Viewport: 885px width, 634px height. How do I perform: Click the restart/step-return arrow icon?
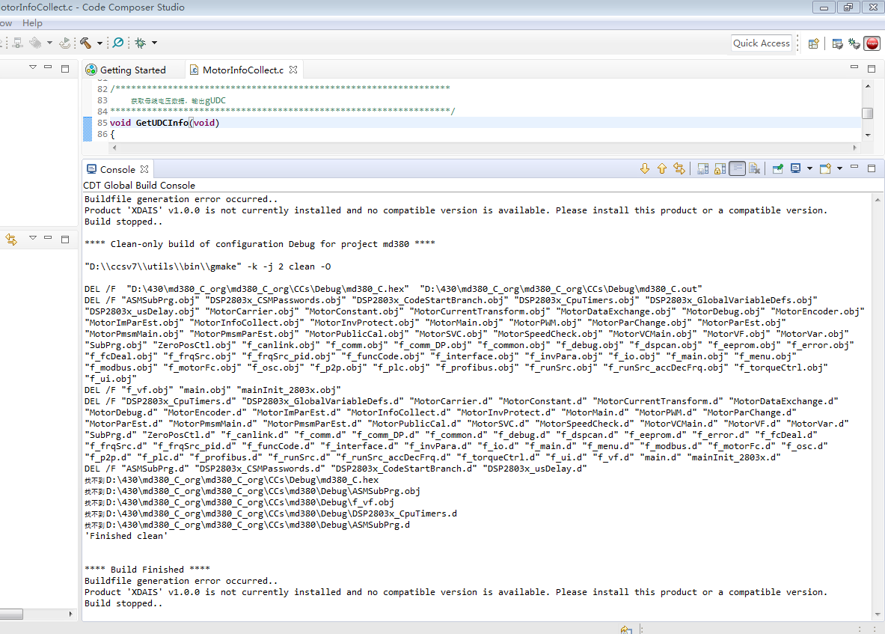65,43
